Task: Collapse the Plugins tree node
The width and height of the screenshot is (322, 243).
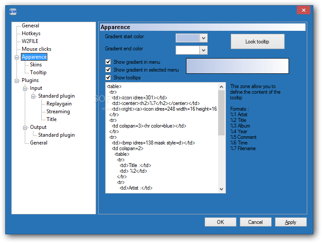Action: 17,81
